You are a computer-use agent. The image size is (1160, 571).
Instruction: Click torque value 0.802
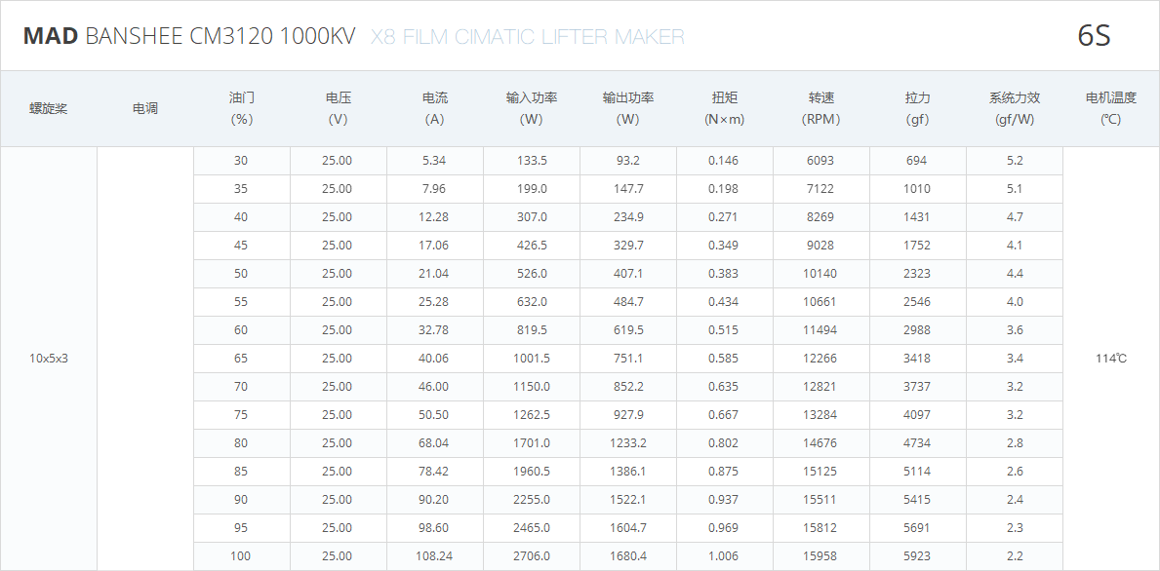pyautogui.click(x=724, y=443)
